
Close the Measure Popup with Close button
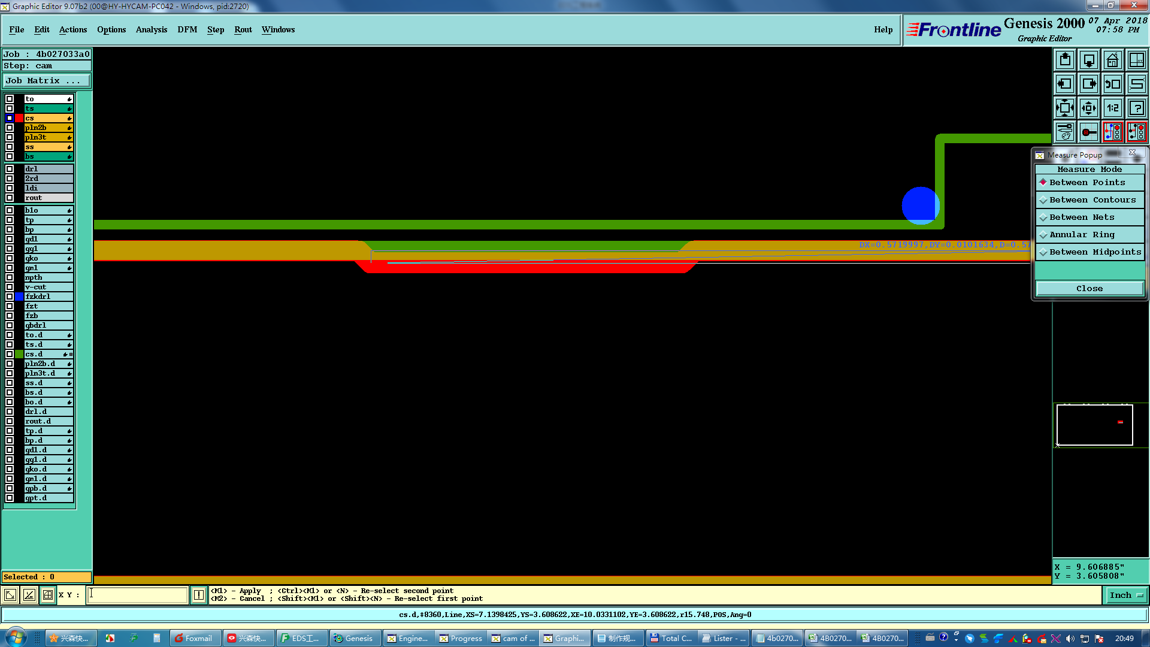coord(1089,288)
